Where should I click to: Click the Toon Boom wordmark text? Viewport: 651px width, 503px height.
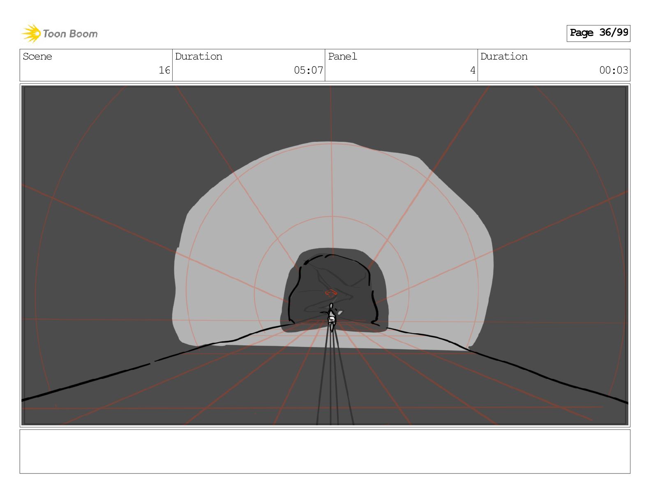(70, 34)
